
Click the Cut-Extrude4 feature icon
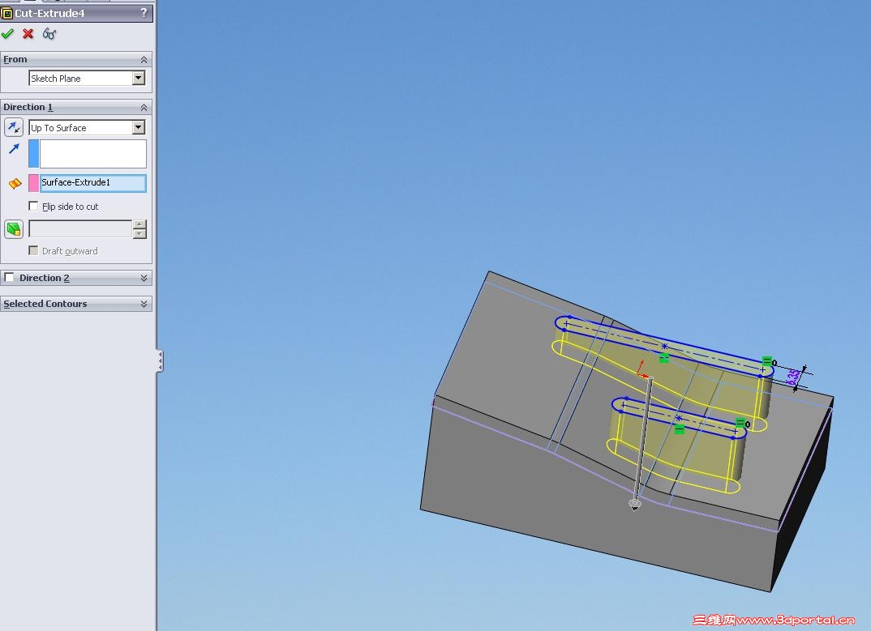[x=6, y=13]
